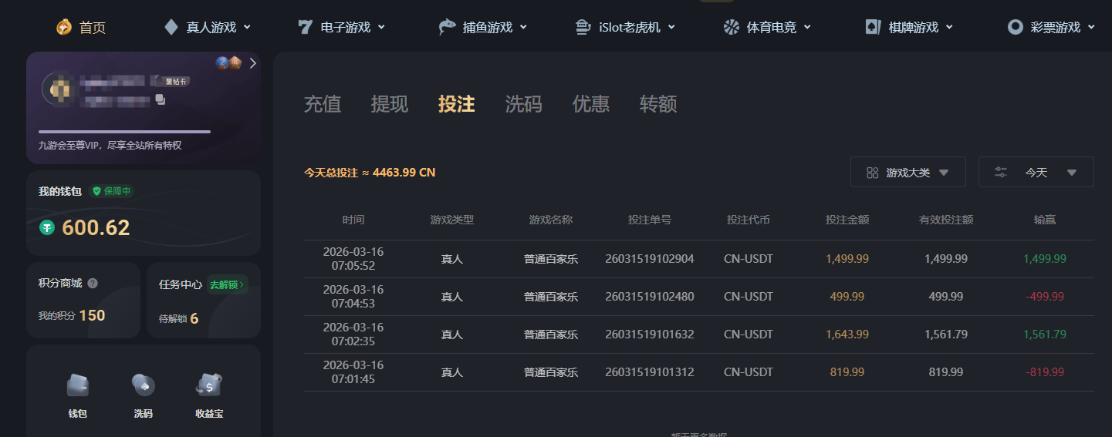Click the green USDT coin icon

[47, 227]
